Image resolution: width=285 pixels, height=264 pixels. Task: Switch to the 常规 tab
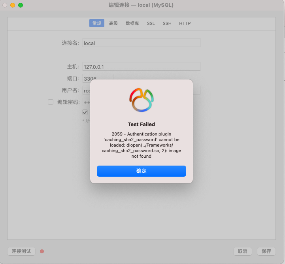tap(97, 23)
